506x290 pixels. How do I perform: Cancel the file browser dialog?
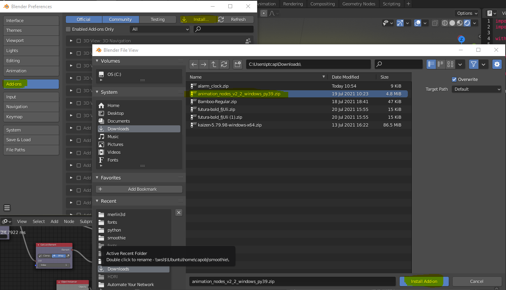point(477,281)
